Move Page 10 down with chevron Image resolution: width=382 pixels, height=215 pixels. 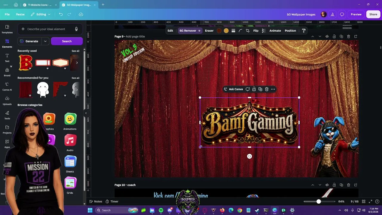pos(320,185)
